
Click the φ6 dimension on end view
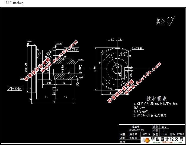pyautogui.click(x=131, y=75)
